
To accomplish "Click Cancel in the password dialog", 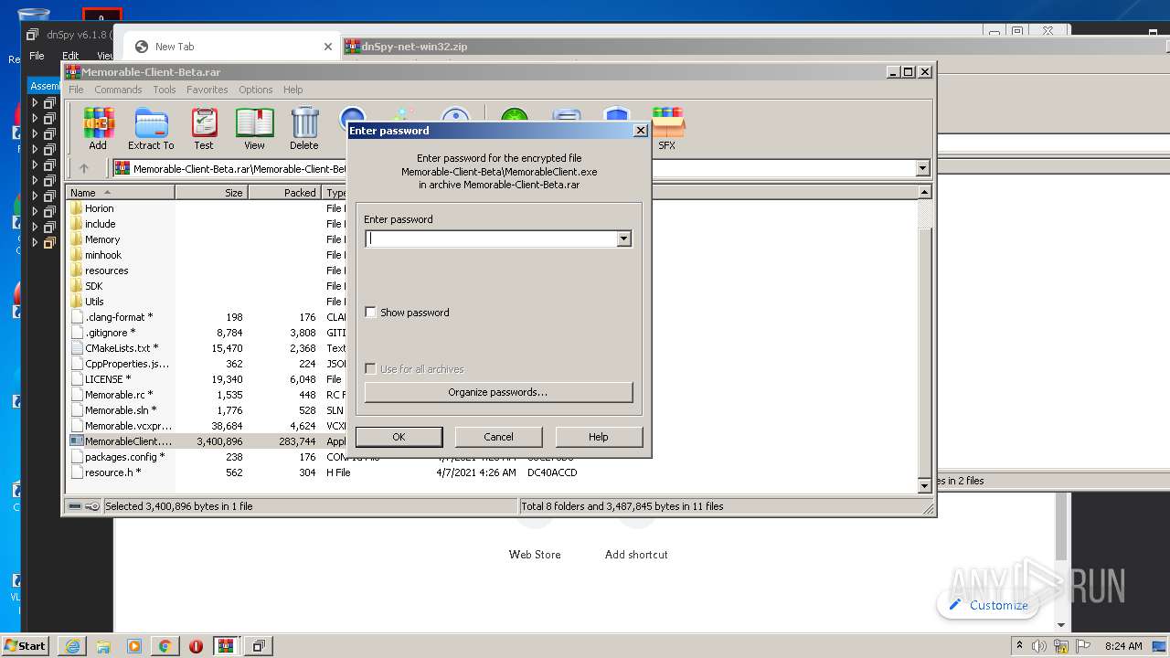I will [498, 437].
